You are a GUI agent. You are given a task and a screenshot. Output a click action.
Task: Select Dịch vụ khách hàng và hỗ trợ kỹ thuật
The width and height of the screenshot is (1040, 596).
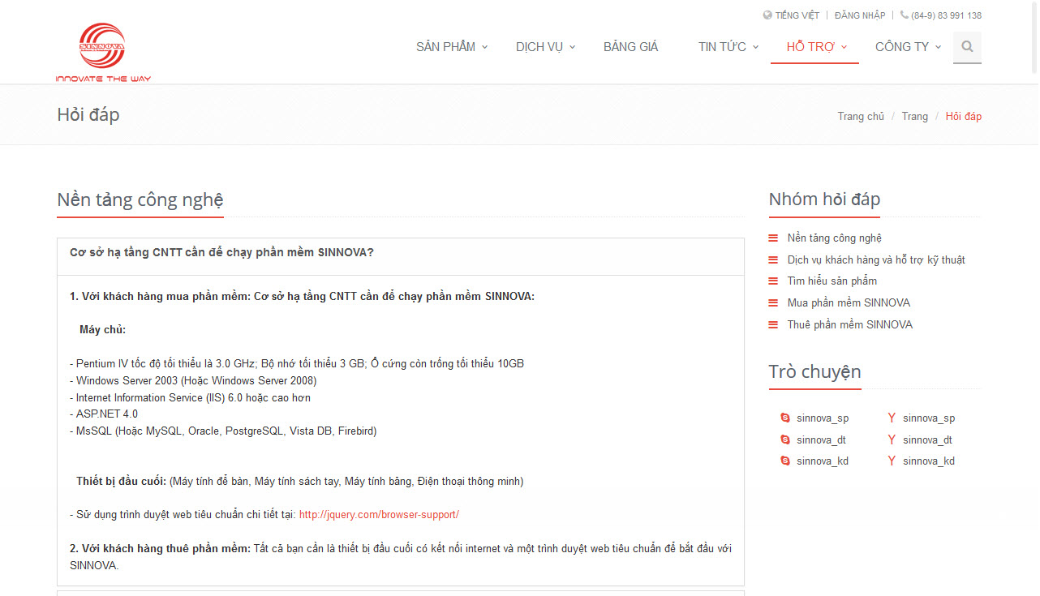click(x=876, y=259)
